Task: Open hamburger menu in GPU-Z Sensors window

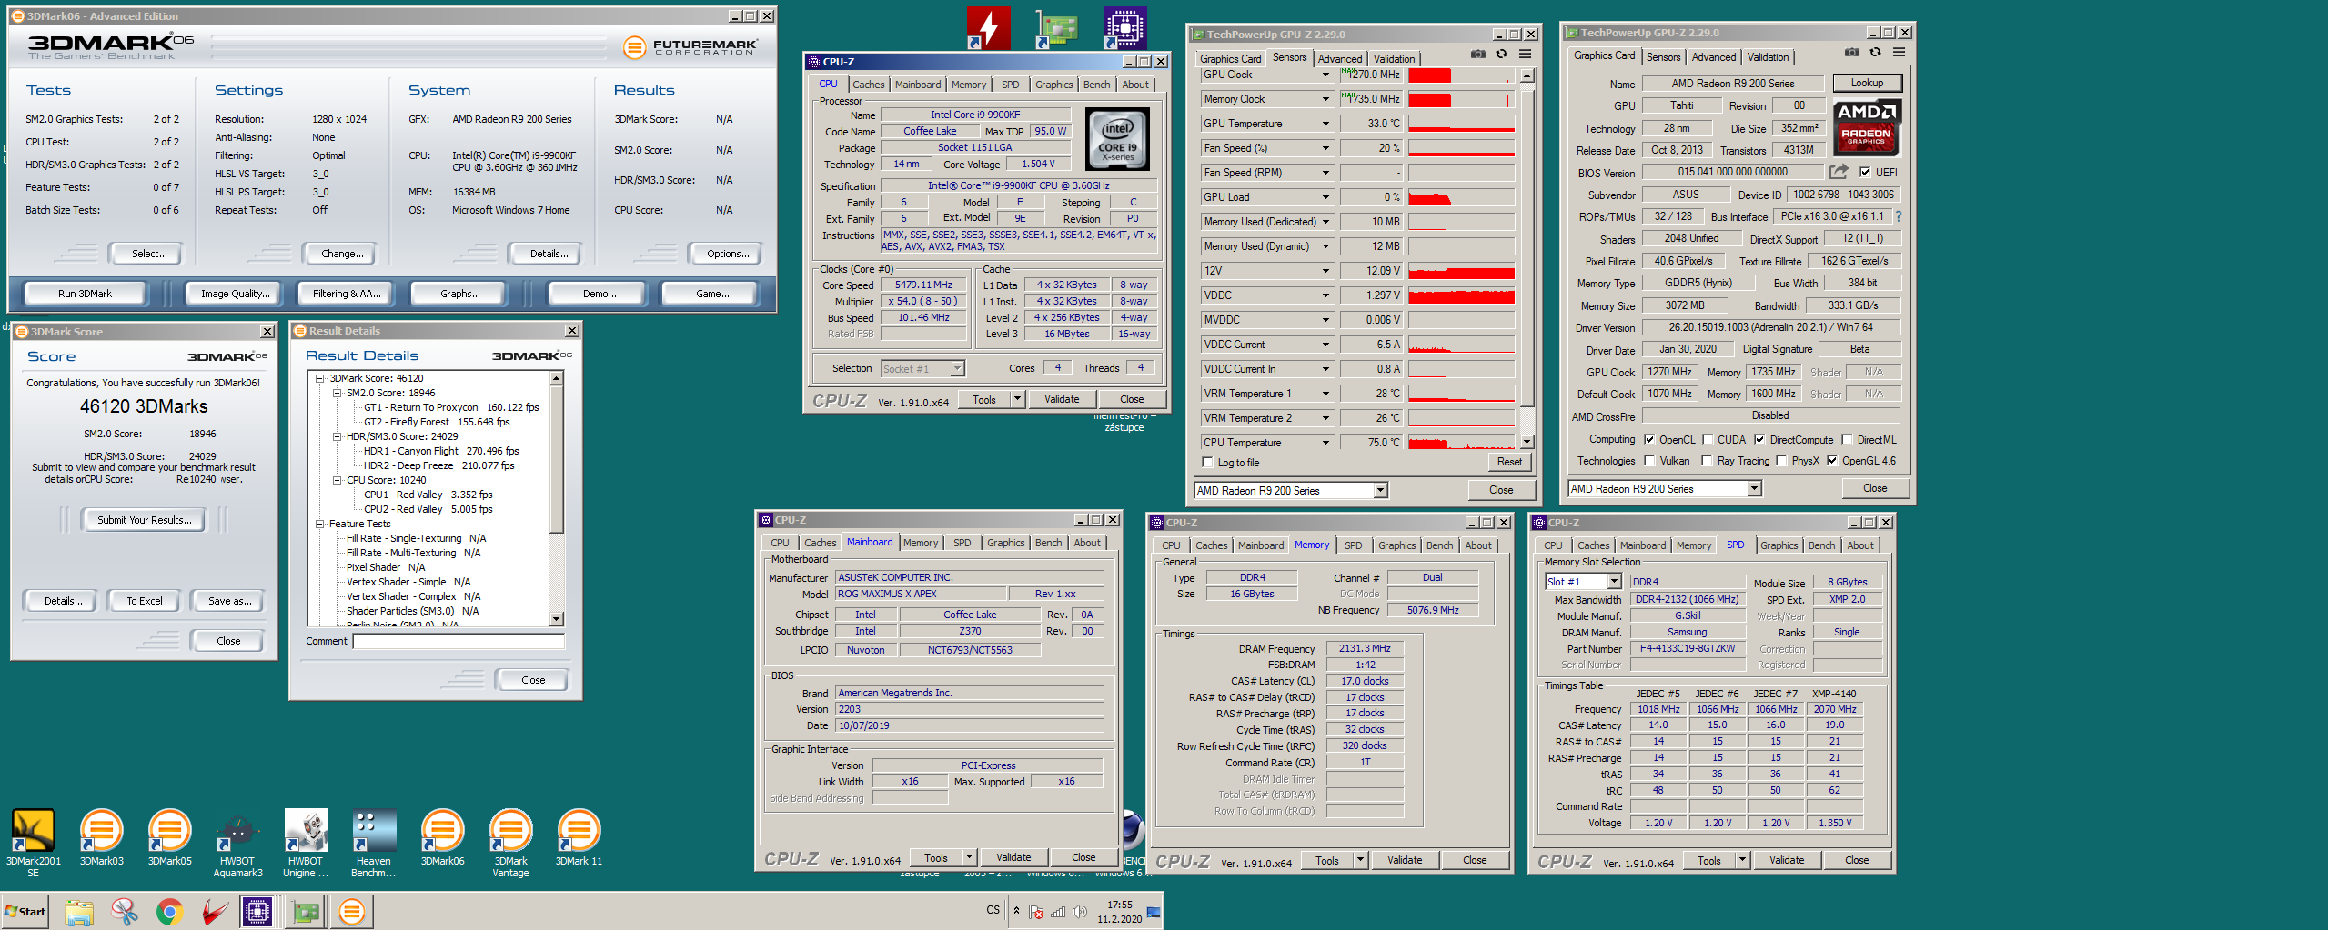Action: coord(1526,55)
